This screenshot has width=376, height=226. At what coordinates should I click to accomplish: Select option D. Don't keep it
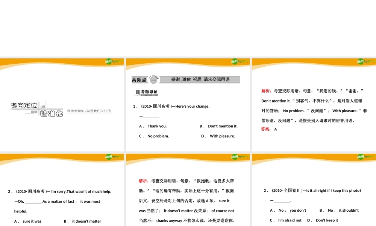(323, 220)
